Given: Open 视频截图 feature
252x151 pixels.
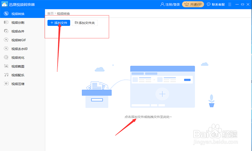Looking at the screenshot, I should tap(18, 67).
